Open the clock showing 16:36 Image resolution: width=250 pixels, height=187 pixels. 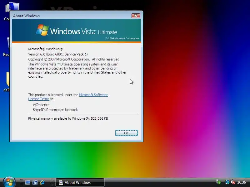pos(241,182)
